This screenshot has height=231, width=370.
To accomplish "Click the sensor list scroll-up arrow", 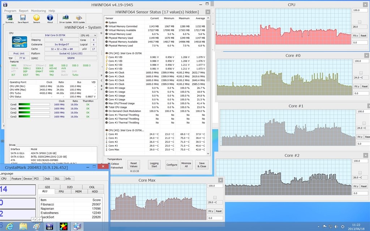I will click(208, 18).
